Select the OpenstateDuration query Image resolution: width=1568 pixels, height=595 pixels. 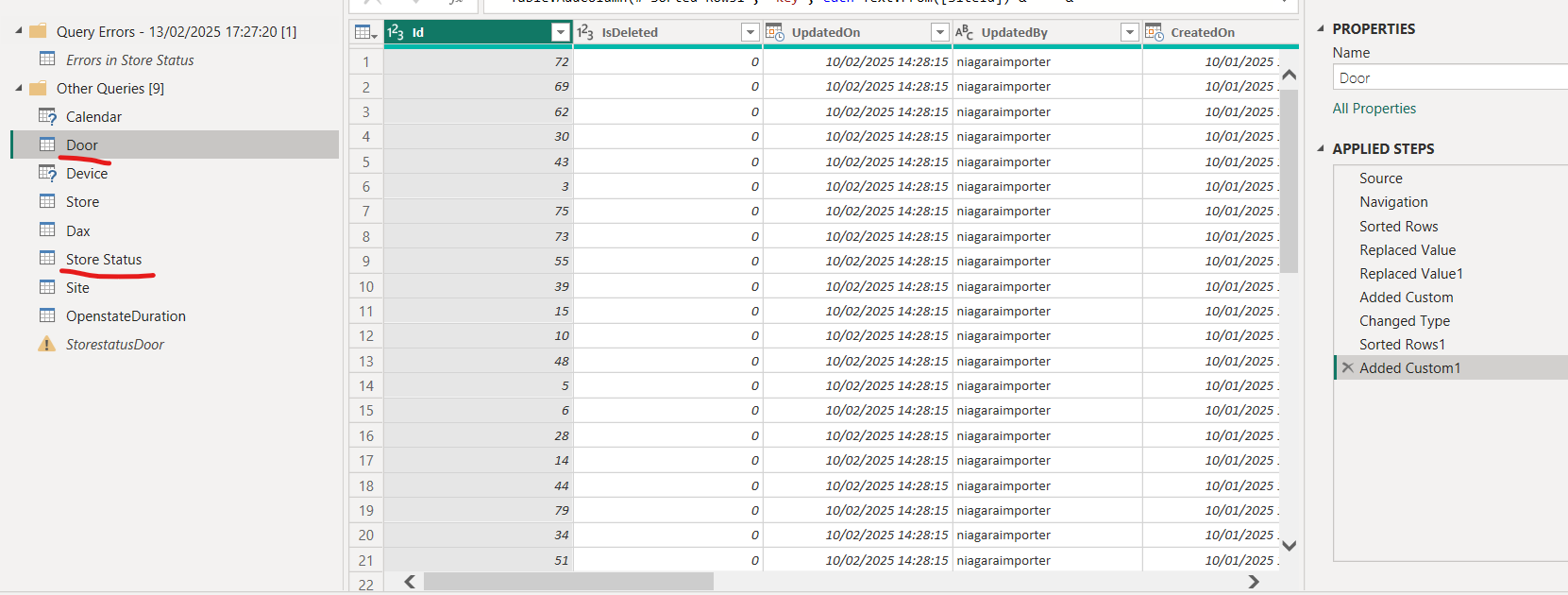126,315
